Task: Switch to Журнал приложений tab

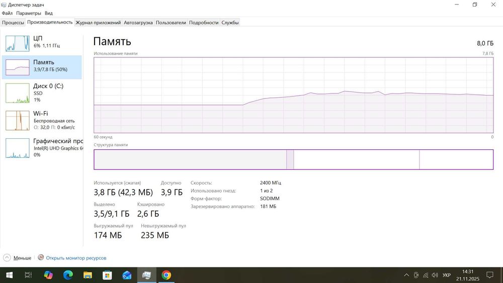Action: click(x=98, y=23)
